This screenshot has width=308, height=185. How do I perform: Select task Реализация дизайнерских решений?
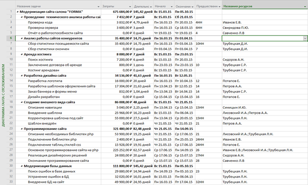[x=57, y=155]
